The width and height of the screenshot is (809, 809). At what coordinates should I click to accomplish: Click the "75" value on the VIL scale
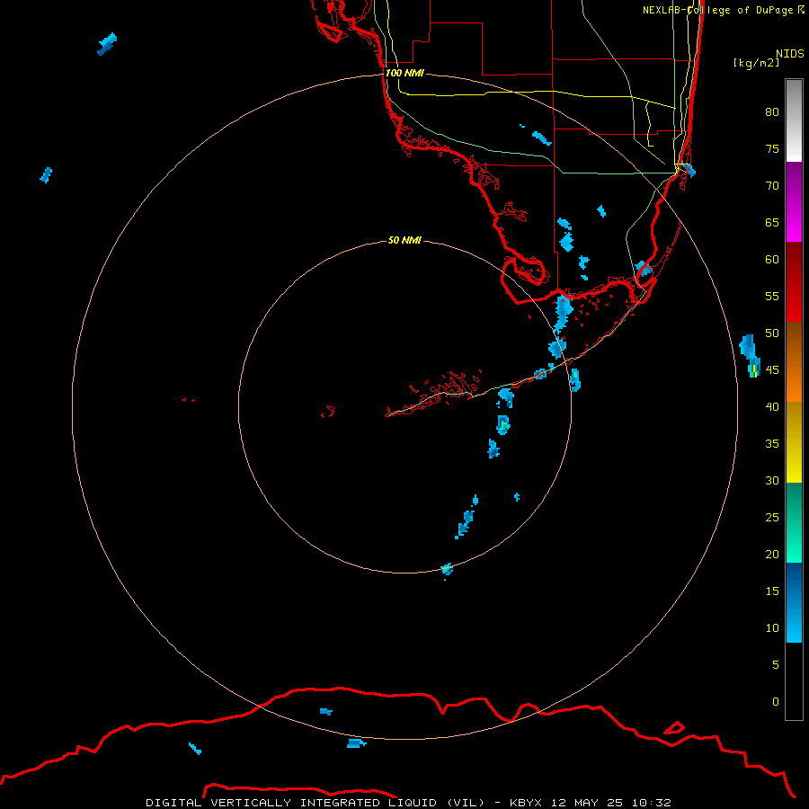[772, 149]
